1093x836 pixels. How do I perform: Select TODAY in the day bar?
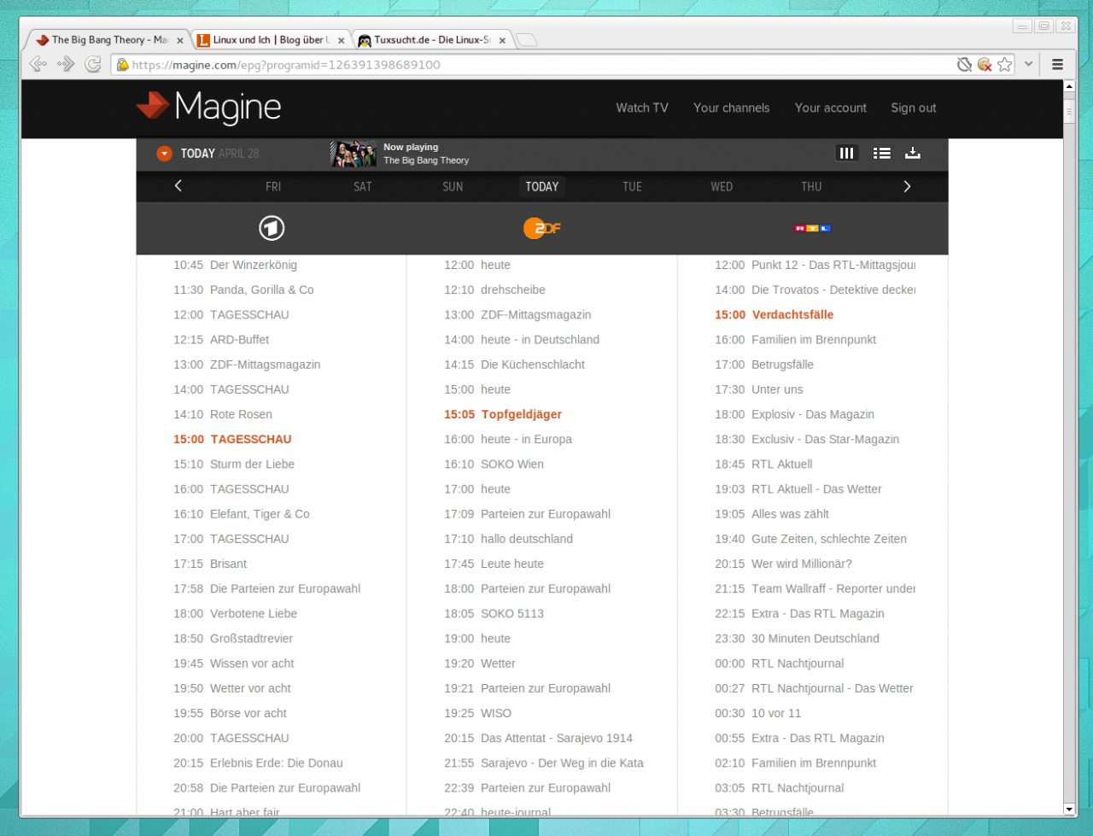(542, 187)
